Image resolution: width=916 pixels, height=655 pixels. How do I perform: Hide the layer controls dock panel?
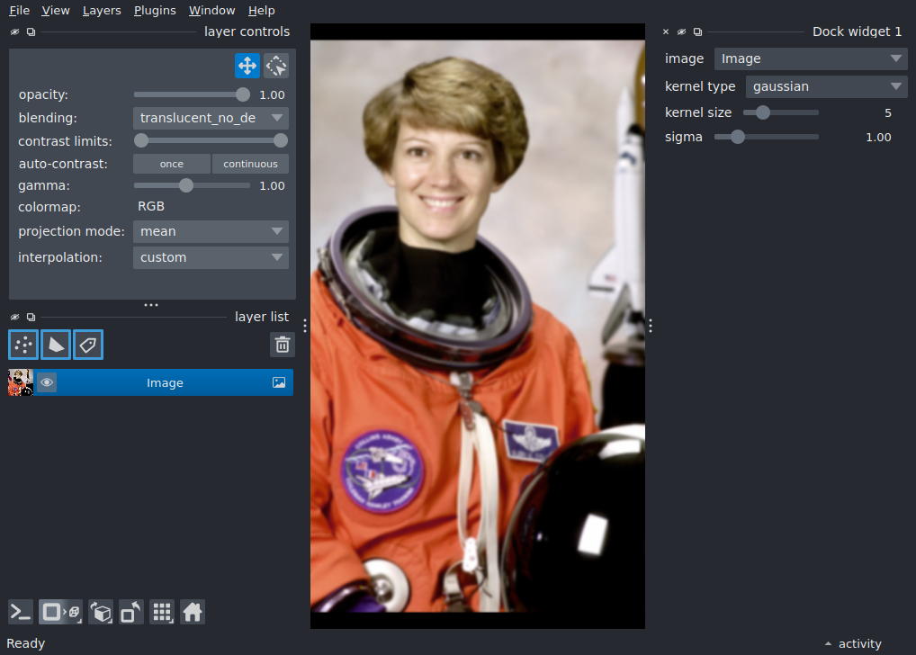click(14, 31)
